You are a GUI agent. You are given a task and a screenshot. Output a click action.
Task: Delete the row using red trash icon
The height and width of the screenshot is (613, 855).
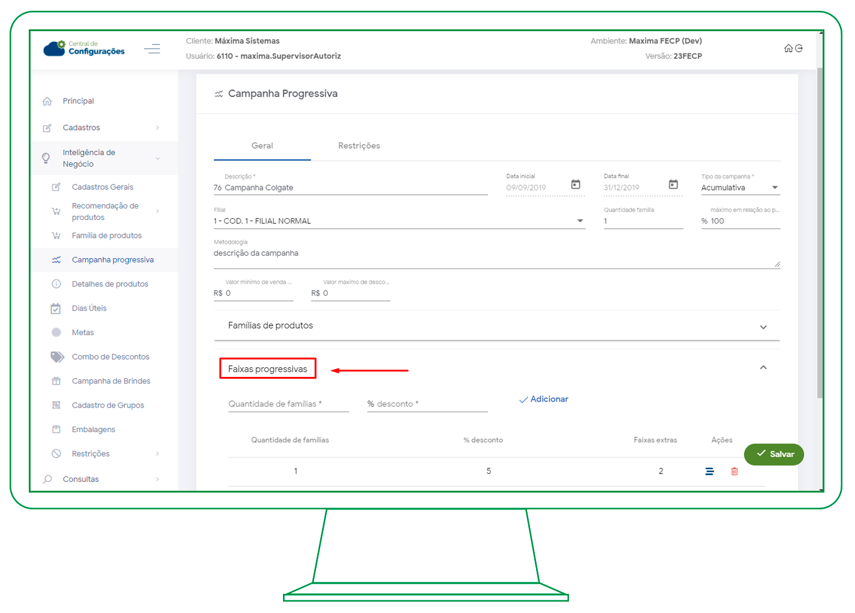pos(734,472)
